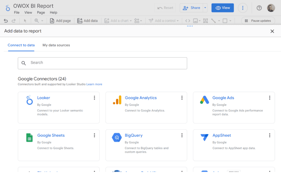
Task: Switch to Connect to data tab
Action: click(21, 45)
